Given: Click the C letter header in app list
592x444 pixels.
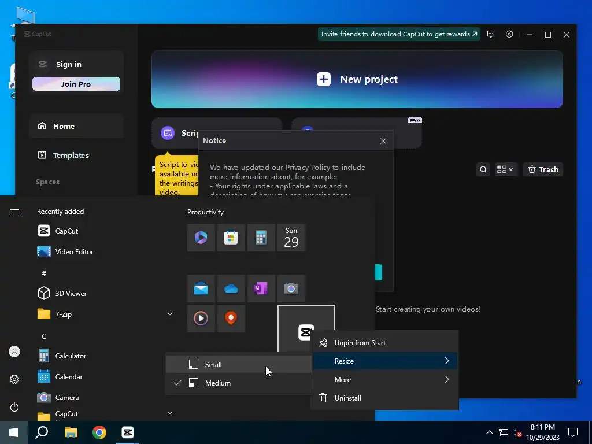Looking at the screenshot, I should [x=44, y=336].
